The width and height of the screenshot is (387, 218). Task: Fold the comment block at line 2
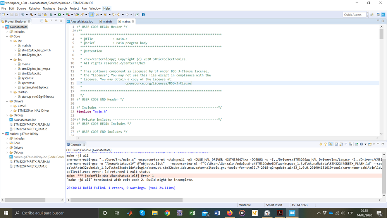click(75, 31)
